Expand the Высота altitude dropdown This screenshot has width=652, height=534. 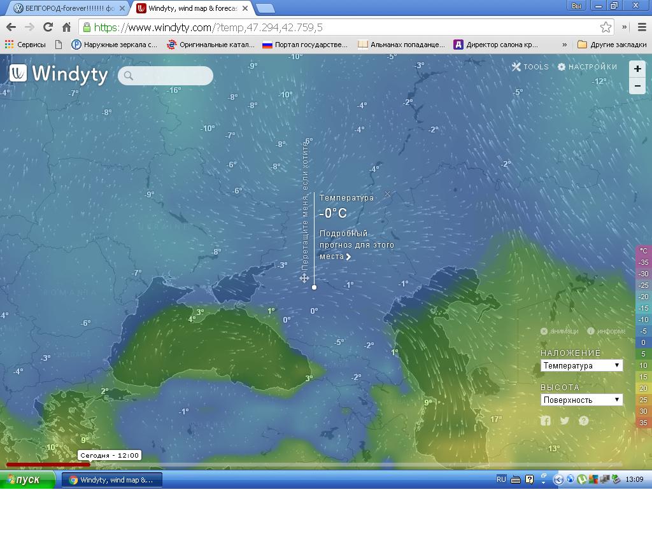point(581,400)
